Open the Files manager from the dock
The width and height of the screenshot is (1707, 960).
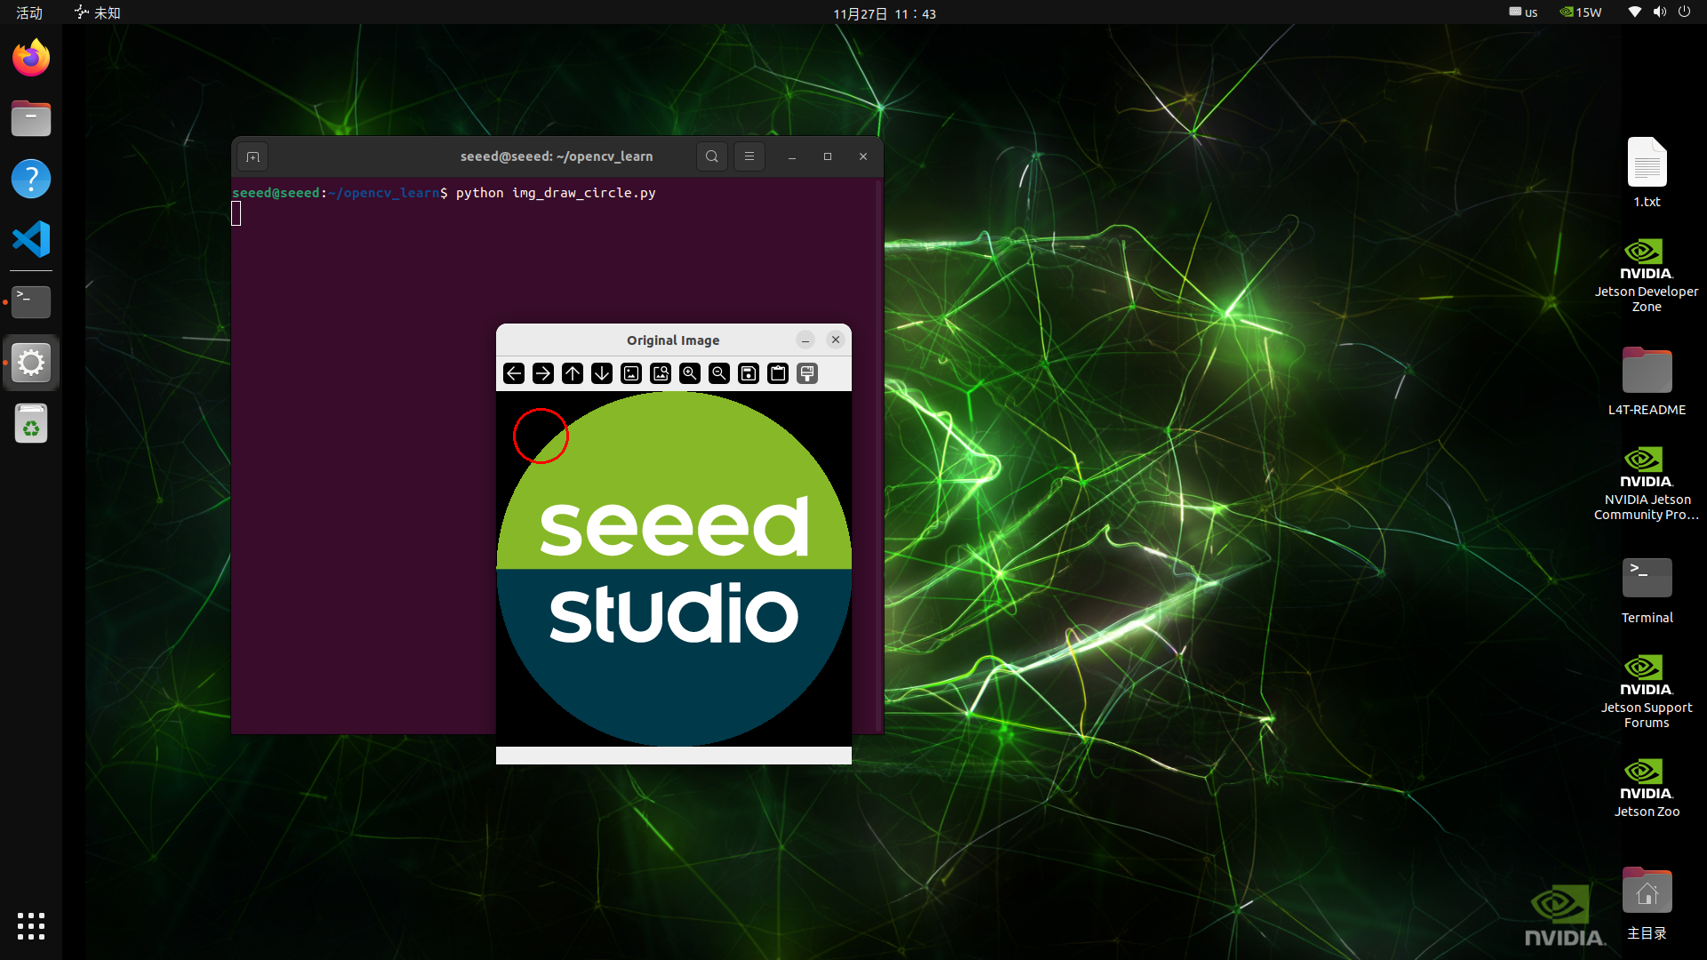[31, 119]
